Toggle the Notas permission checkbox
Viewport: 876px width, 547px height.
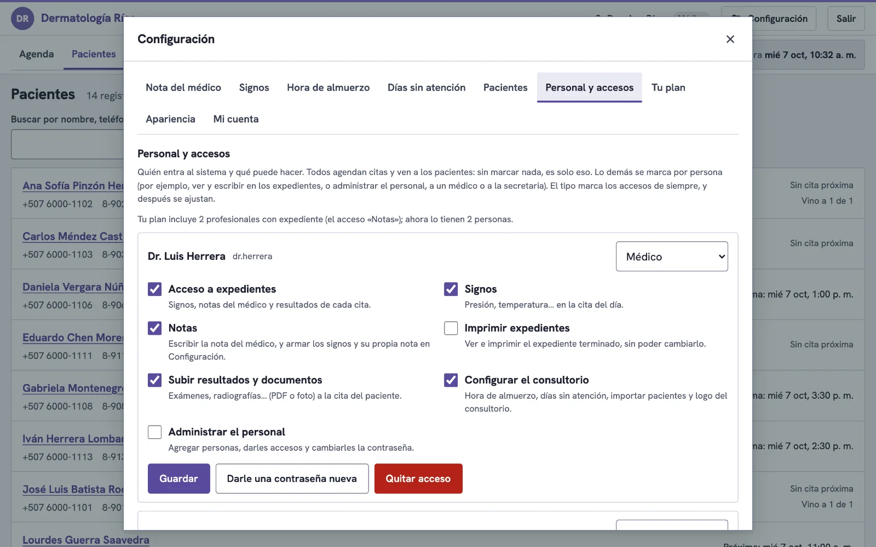[x=155, y=328]
